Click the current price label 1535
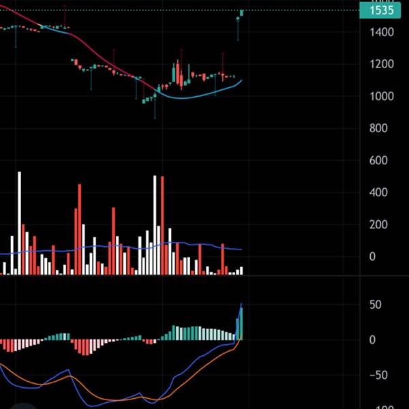This screenshot has height=409, width=409. (380, 10)
